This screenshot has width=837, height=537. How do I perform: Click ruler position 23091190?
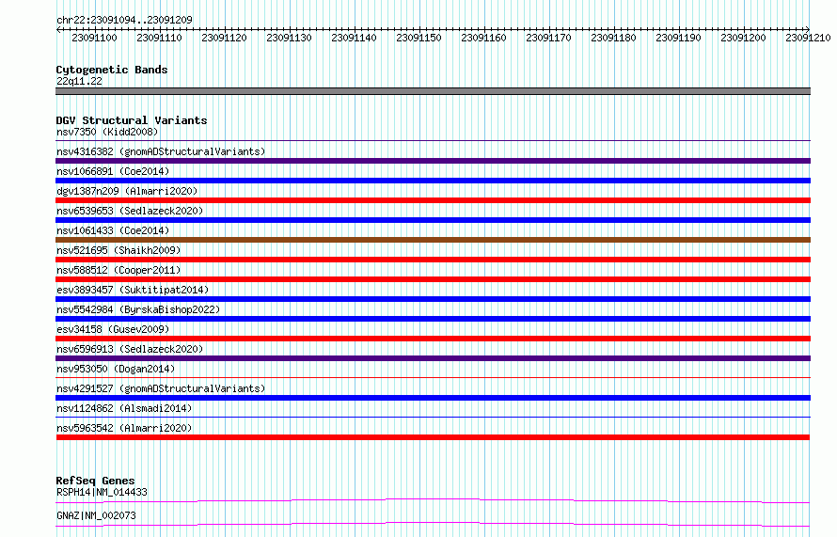click(678, 38)
